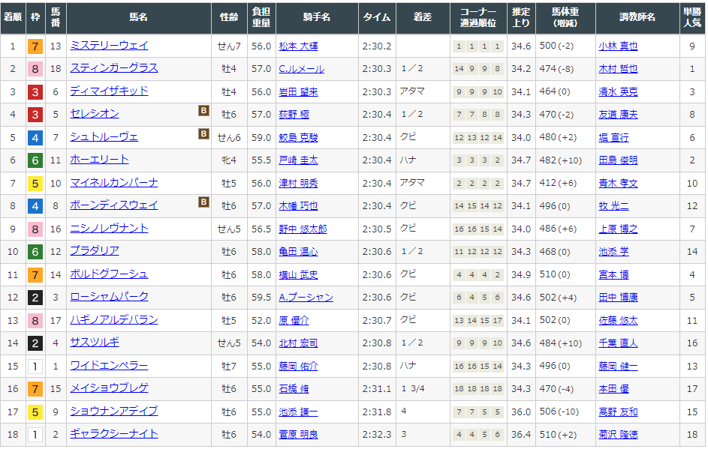Click the green frame 6 badge for ホーエリート
This screenshot has width=708, height=449.
pos(35,160)
